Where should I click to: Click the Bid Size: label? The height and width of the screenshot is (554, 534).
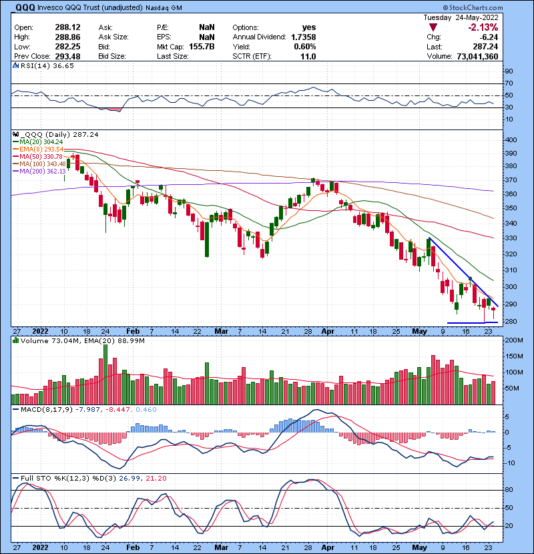tap(112, 56)
